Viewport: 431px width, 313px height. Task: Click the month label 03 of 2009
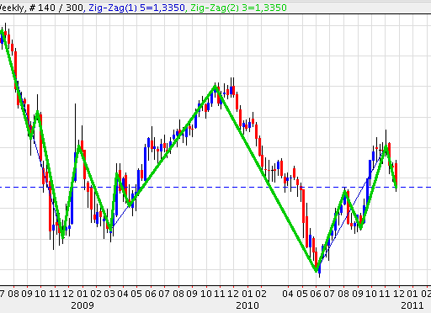109,294
